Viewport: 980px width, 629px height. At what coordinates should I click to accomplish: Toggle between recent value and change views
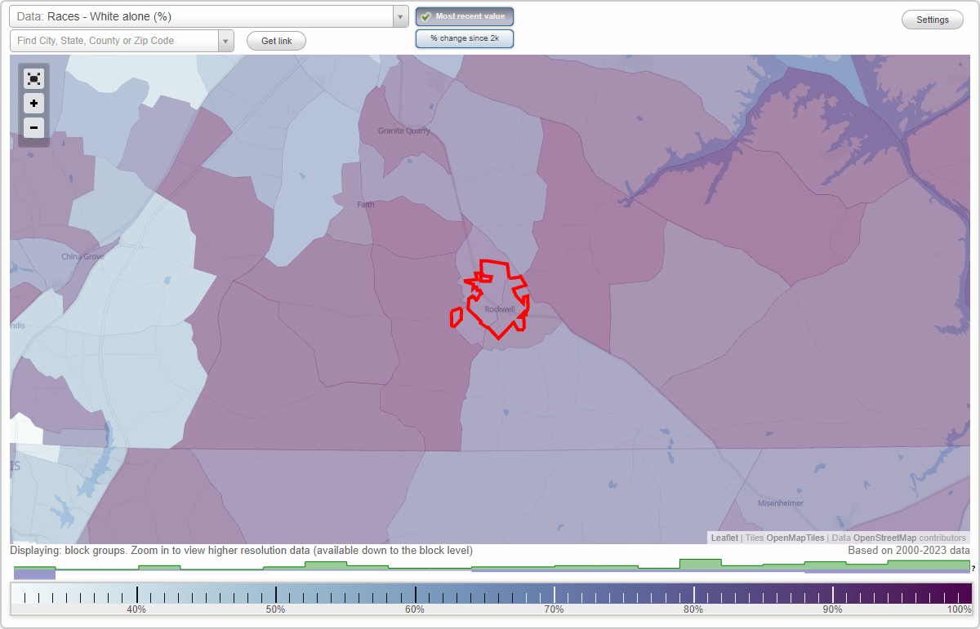(464, 38)
